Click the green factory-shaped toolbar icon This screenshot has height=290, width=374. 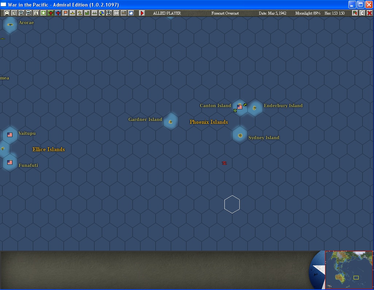pyautogui.click(x=87, y=13)
